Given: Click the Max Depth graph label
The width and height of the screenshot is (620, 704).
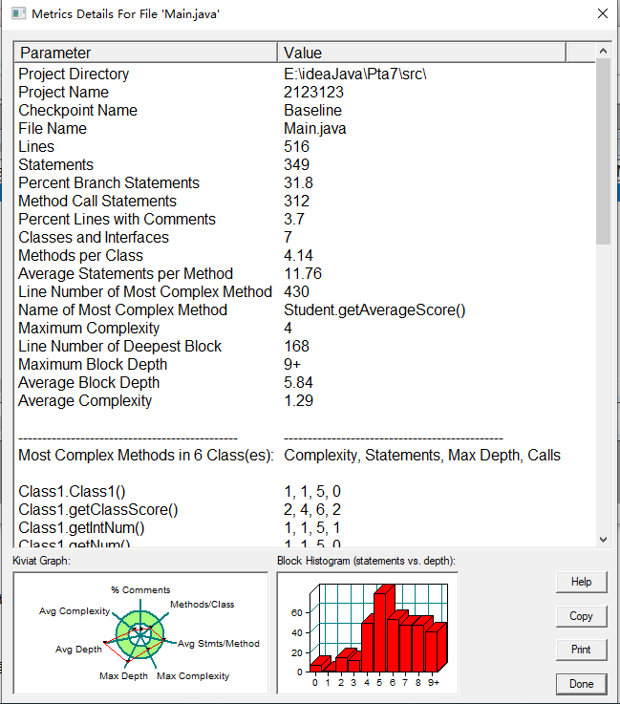Looking at the screenshot, I should [123, 675].
